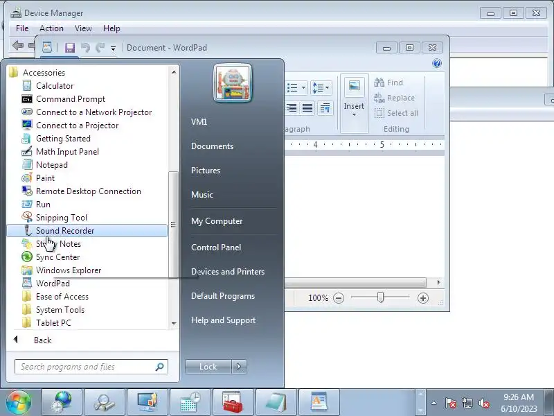The width and height of the screenshot is (554, 416).
Task: Click Undo in WordPad quick access toolbar
Action: [x=85, y=47]
